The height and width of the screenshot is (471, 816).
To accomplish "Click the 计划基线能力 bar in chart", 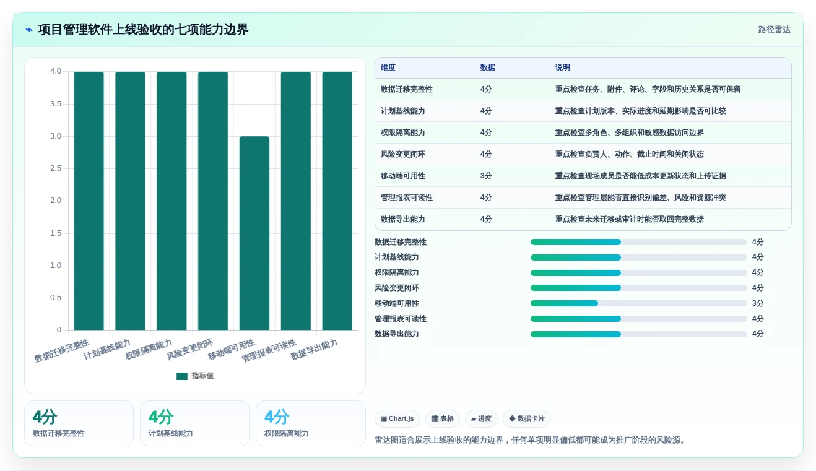I will (130, 201).
